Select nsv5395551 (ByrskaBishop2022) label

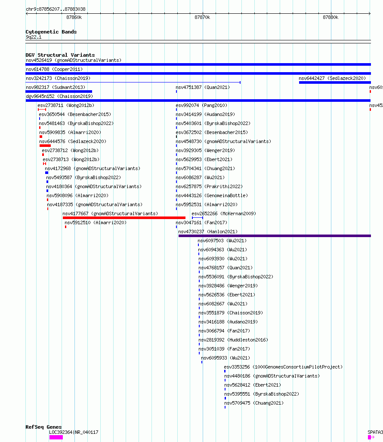point(262,394)
